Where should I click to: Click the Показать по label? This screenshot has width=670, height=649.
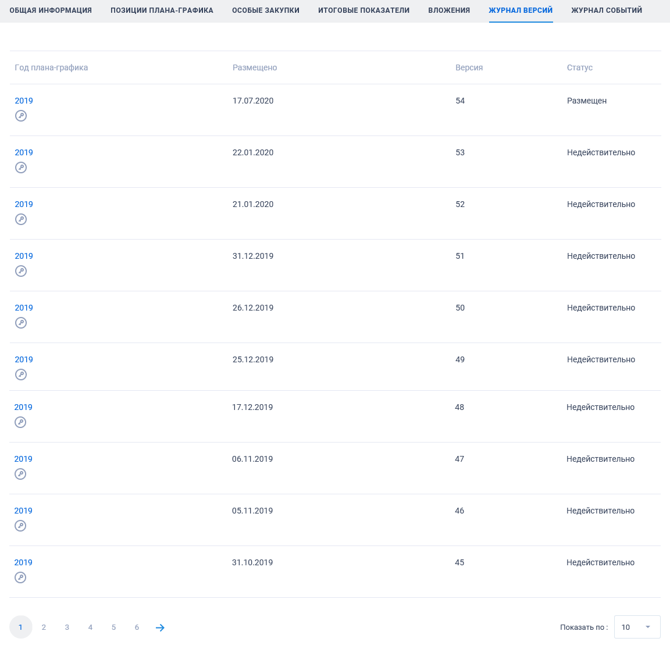[x=584, y=627]
